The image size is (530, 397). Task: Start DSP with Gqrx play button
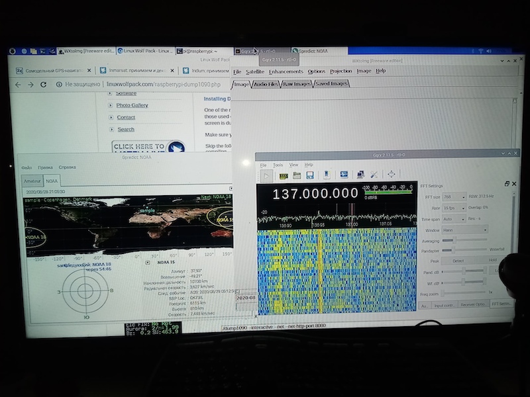266,175
